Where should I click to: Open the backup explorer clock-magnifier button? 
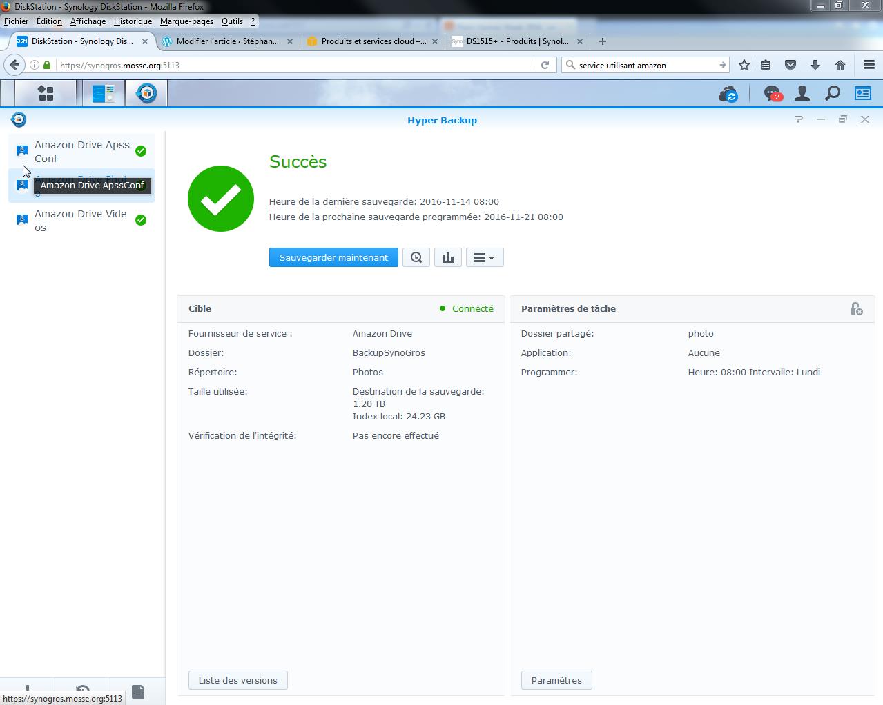pyautogui.click(x=416, y=257)
